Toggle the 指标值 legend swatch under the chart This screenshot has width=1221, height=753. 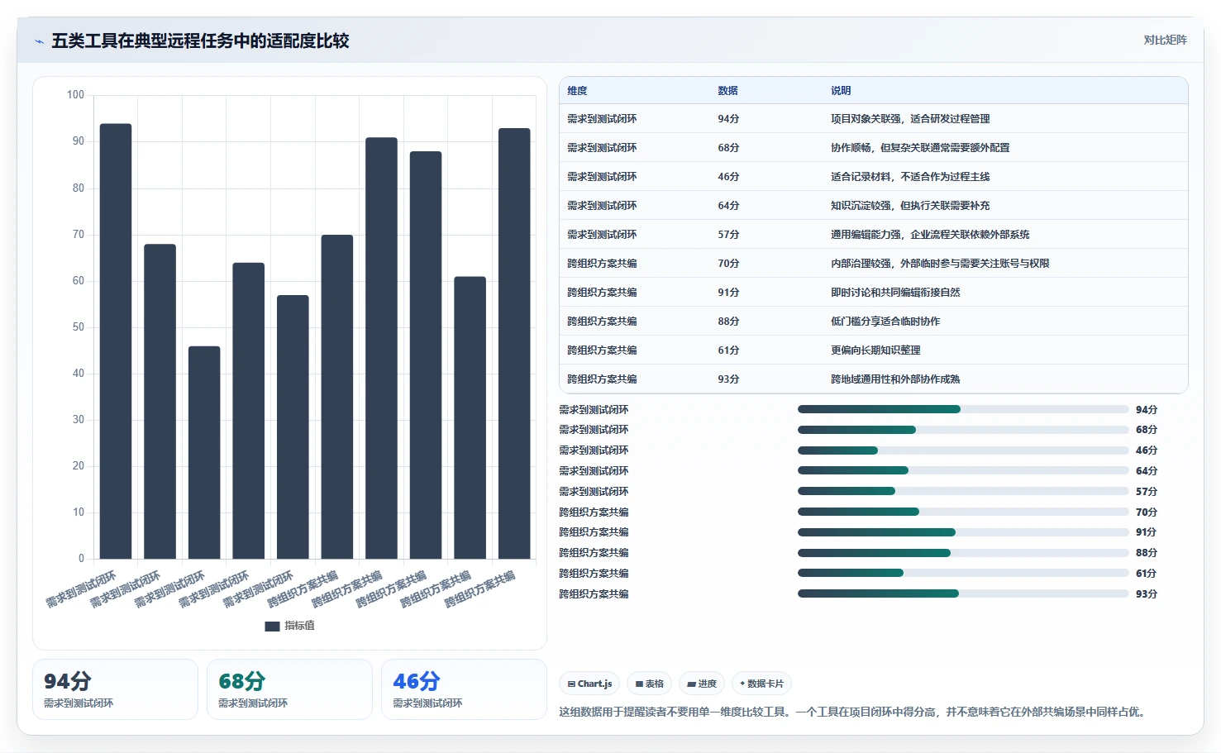(272, 626)
